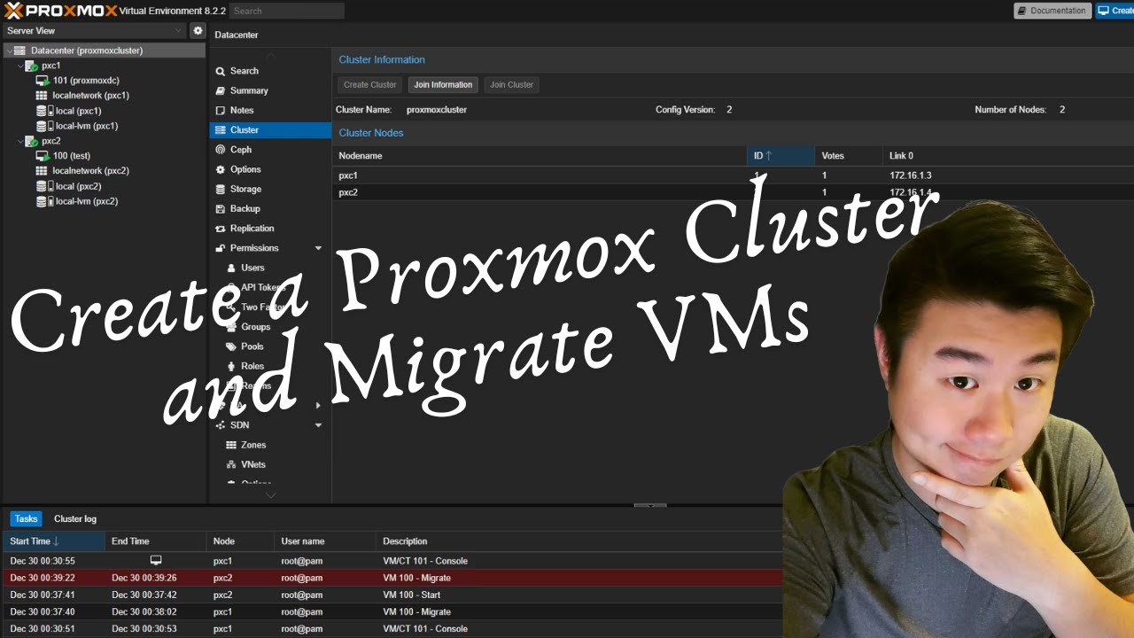Click the local (pxc2) storage icon

(42, 186)
